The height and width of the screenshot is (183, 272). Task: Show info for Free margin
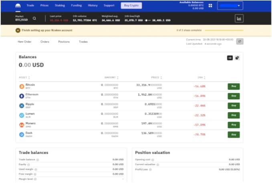(x=35, y=174)
